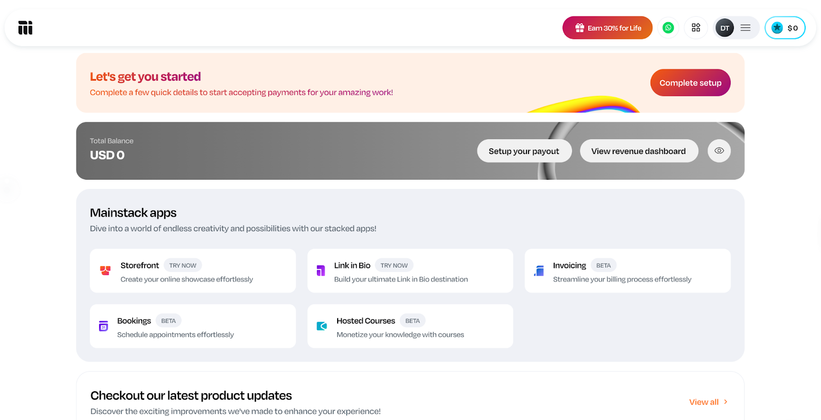The image size is (821, 420).
Task: Open the WhatsApp support icon
Action: click(668, 27)
